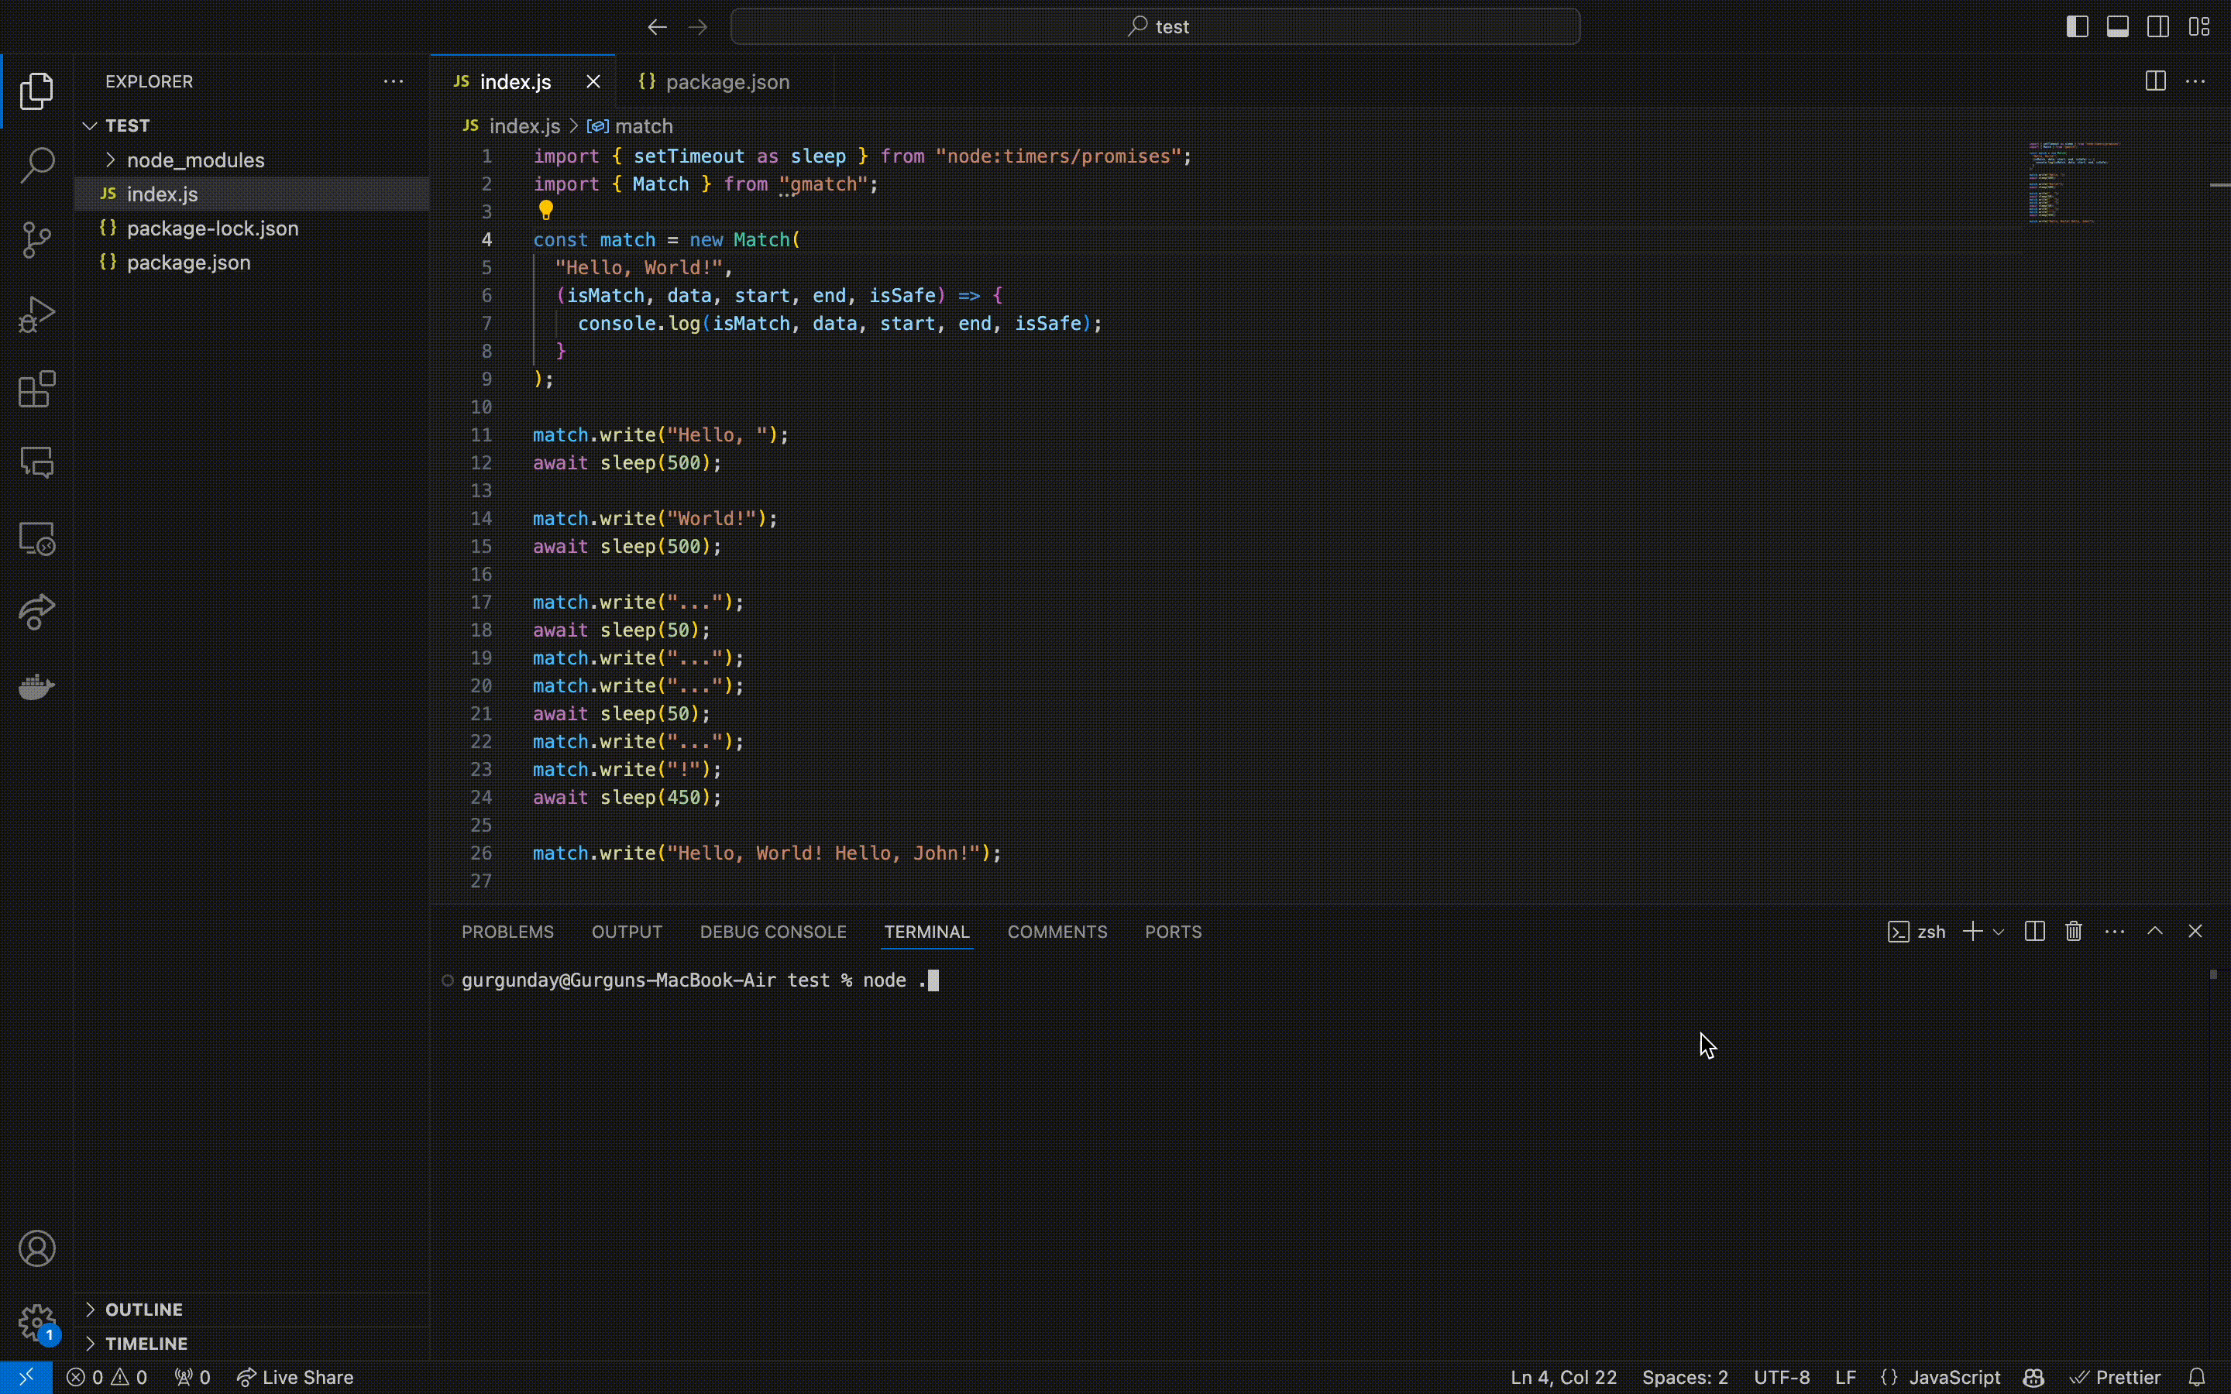Screen dimensions: 2231x1394
Task: Expand the node_modules folder
Action: 194,160
